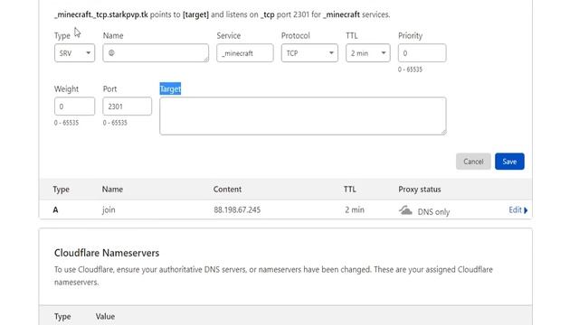The height and width of the screenshot is (325, 579).
Task: Open the TTL dropdown set to 2 min
Action: (368, 53)
